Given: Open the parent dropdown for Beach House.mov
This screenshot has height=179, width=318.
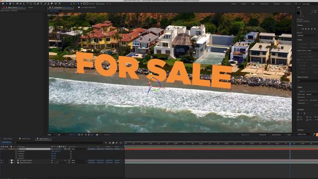Looking at the screenshot, I should [x=79, y=163].
